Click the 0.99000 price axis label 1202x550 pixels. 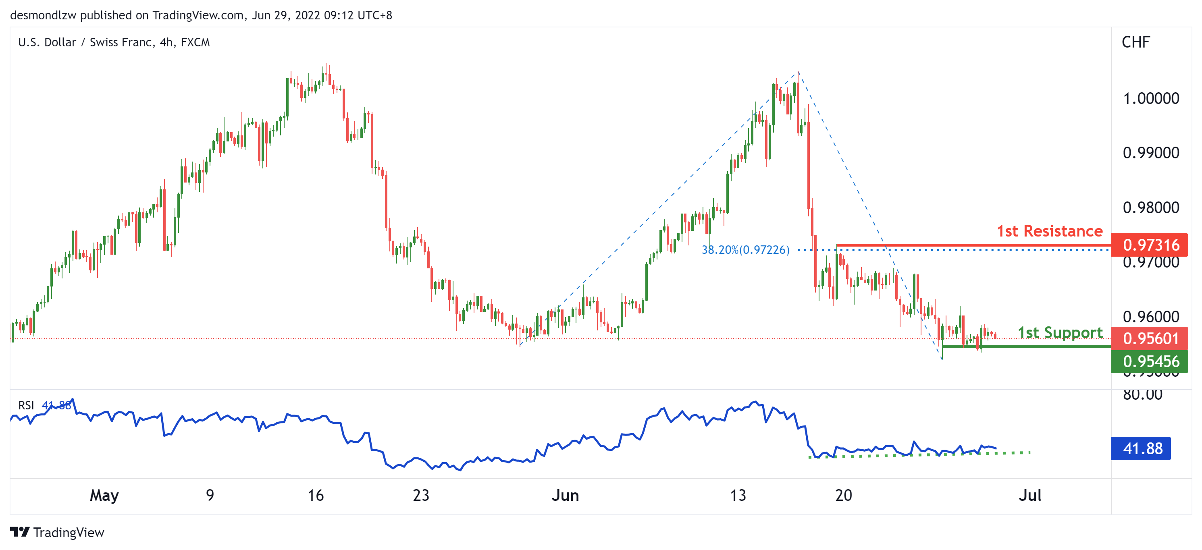[1151, 153]
